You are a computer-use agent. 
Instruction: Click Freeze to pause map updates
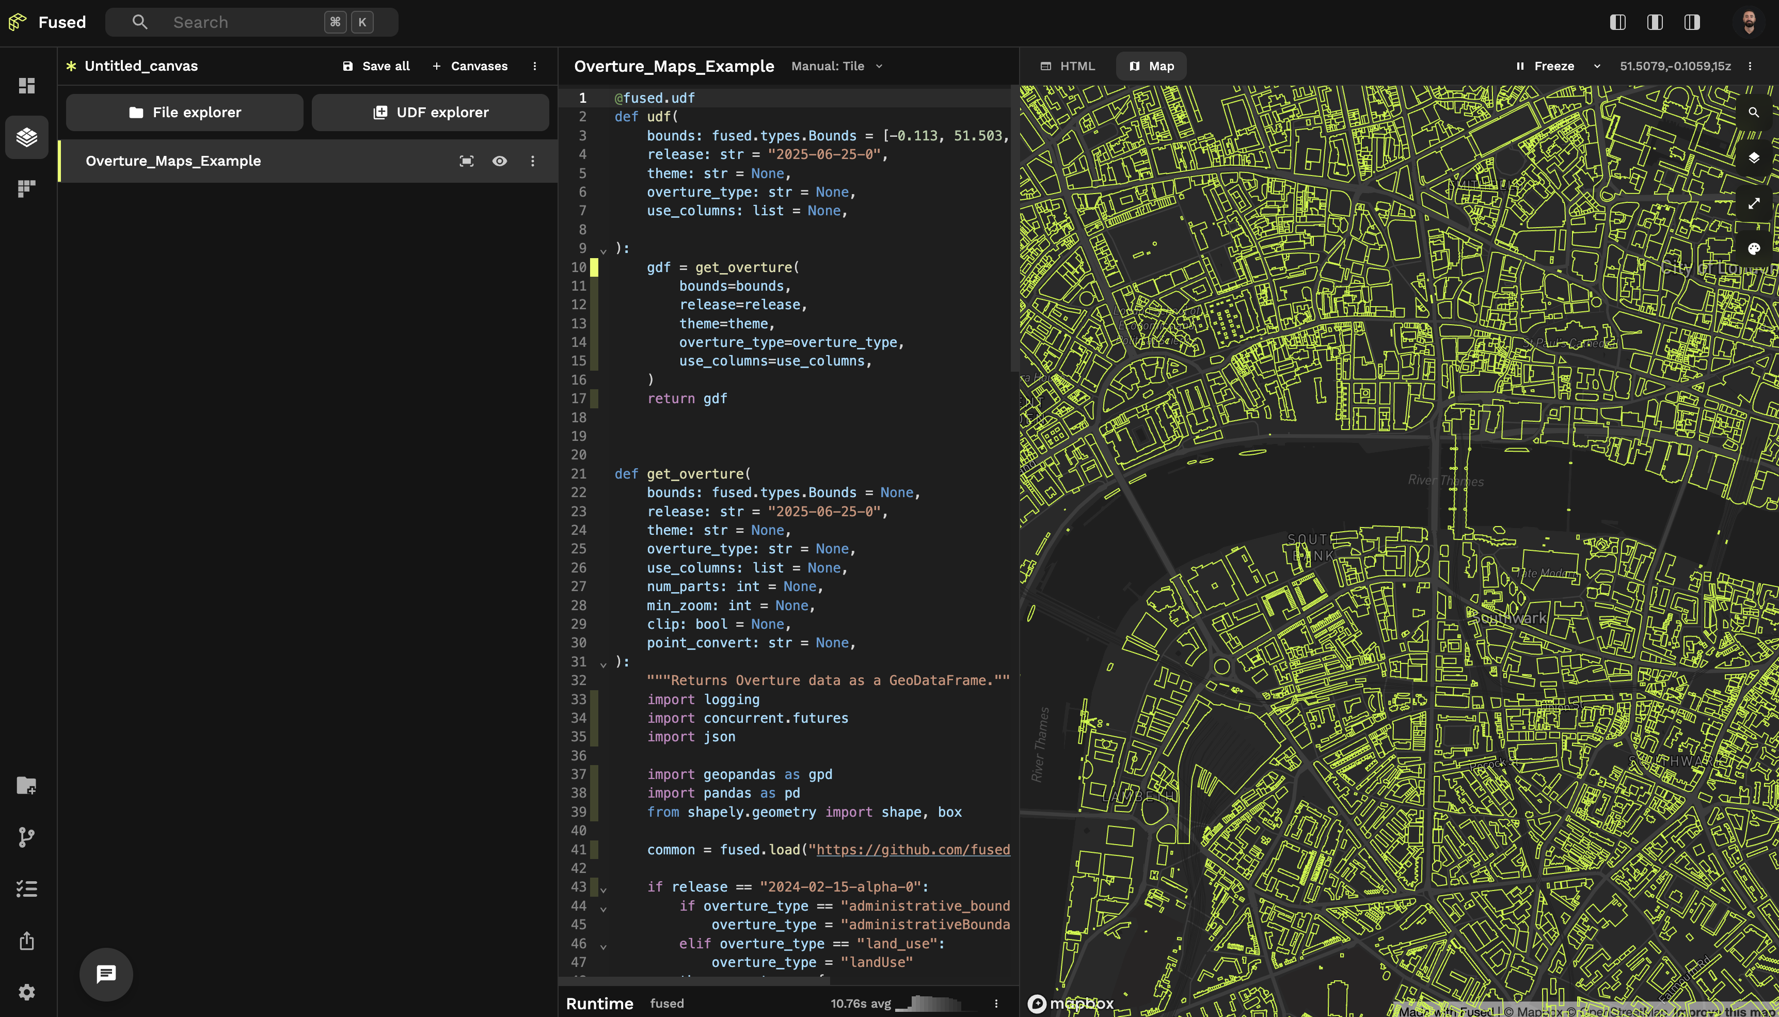pyautogui.click(x=1548, y=66)
